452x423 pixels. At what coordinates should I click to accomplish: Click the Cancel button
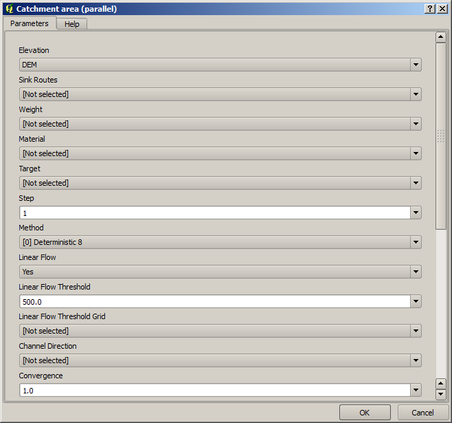tap(422, 413)
